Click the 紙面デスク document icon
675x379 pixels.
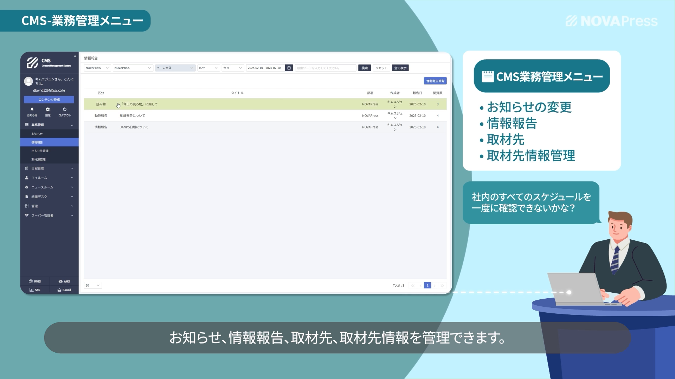click(x=27, y=197)
